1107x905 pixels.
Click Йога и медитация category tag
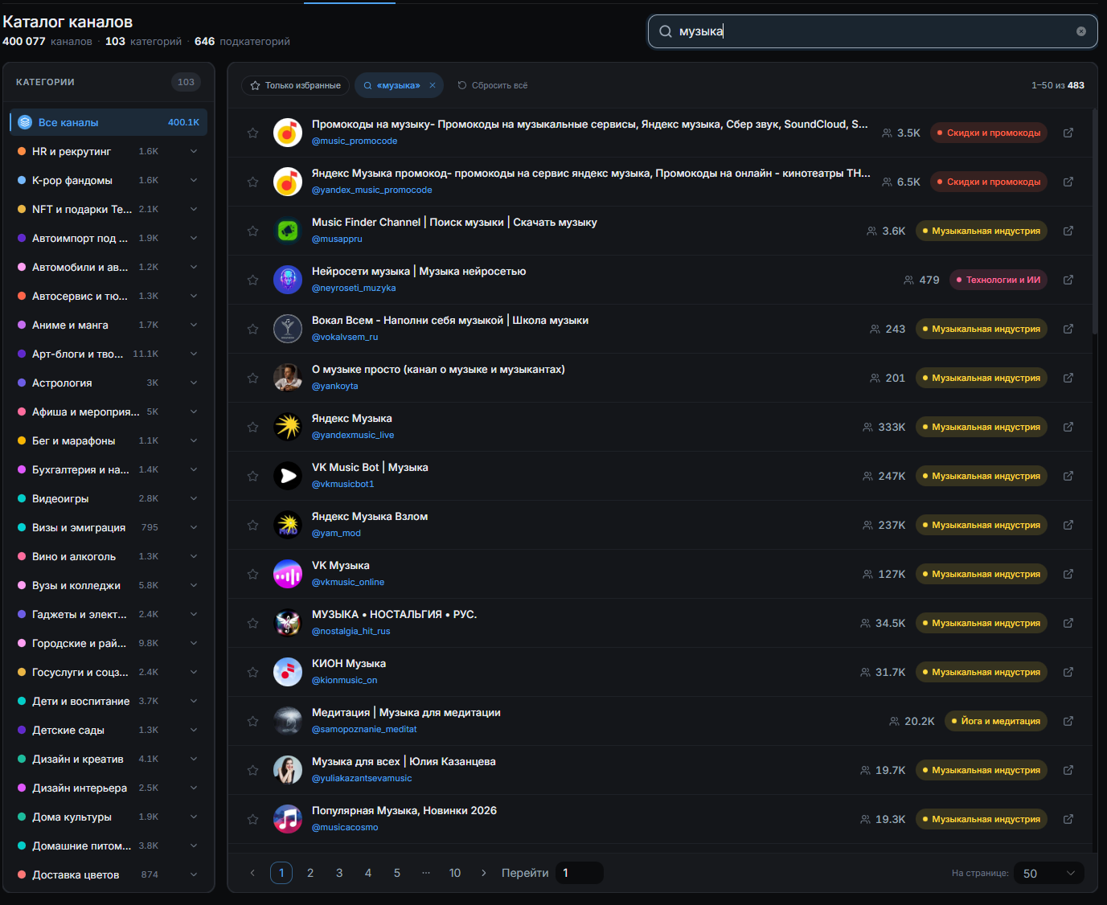tap(996, 721)
